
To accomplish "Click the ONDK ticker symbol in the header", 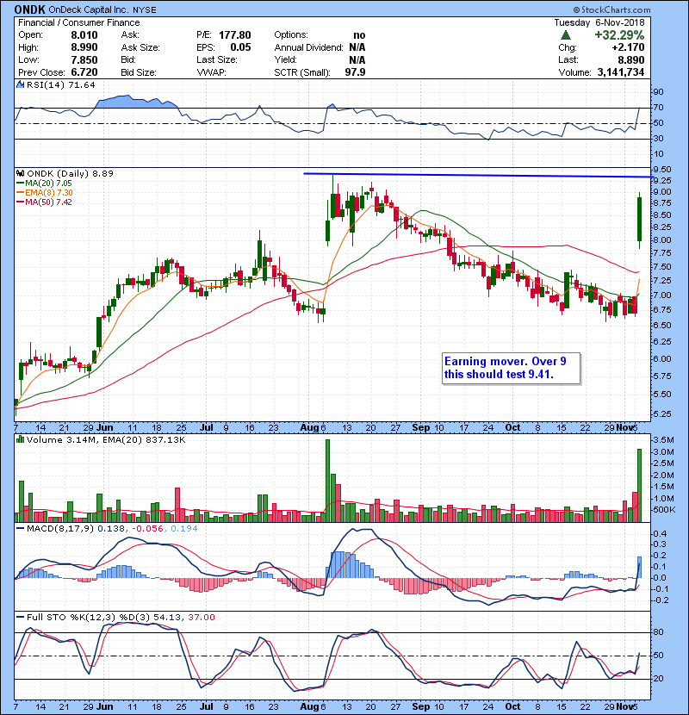I will [29, 9].
